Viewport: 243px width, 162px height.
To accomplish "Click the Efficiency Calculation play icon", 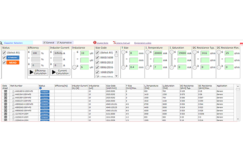I will point(31,71).
